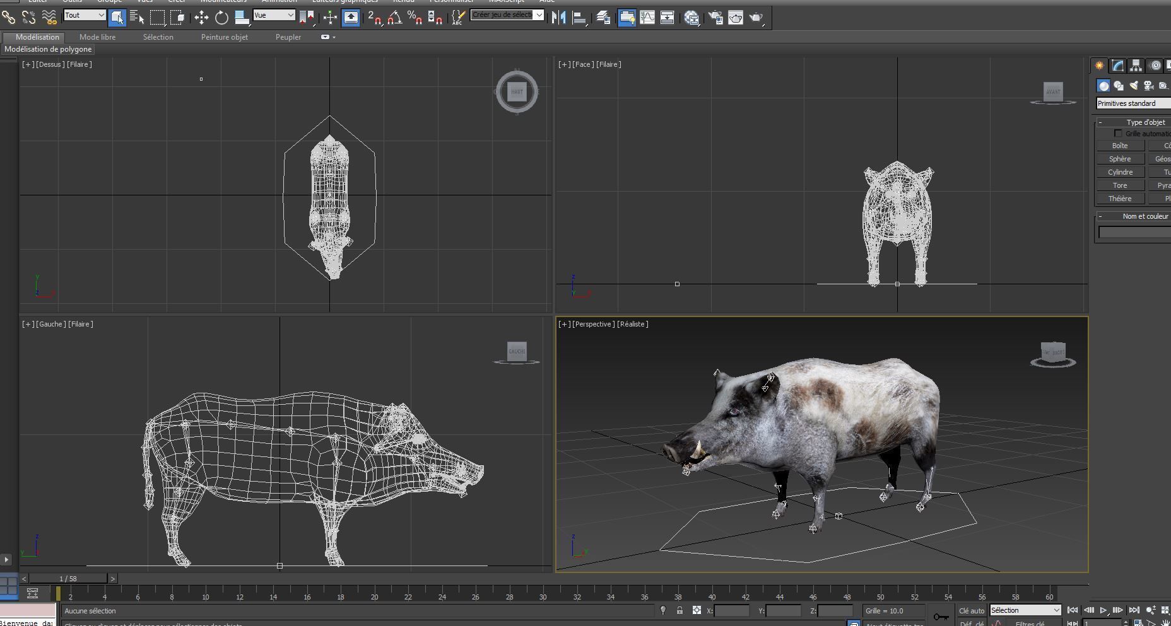The width and height of the screenshot is (1171, 626).
Task: Click the Boîte primitive button
Action: (1120, 146)
